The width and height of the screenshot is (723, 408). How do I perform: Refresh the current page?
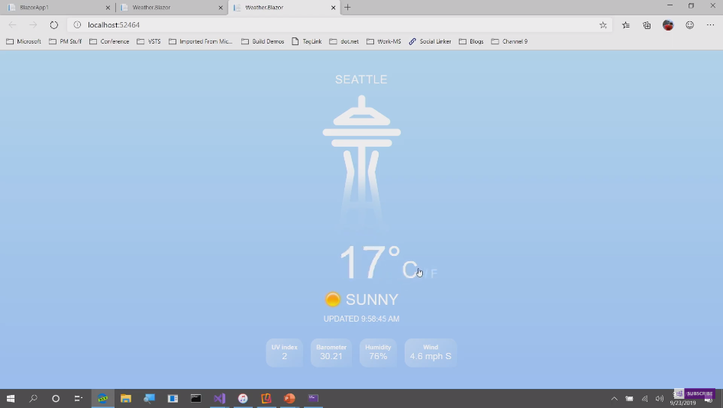[54, 25]
